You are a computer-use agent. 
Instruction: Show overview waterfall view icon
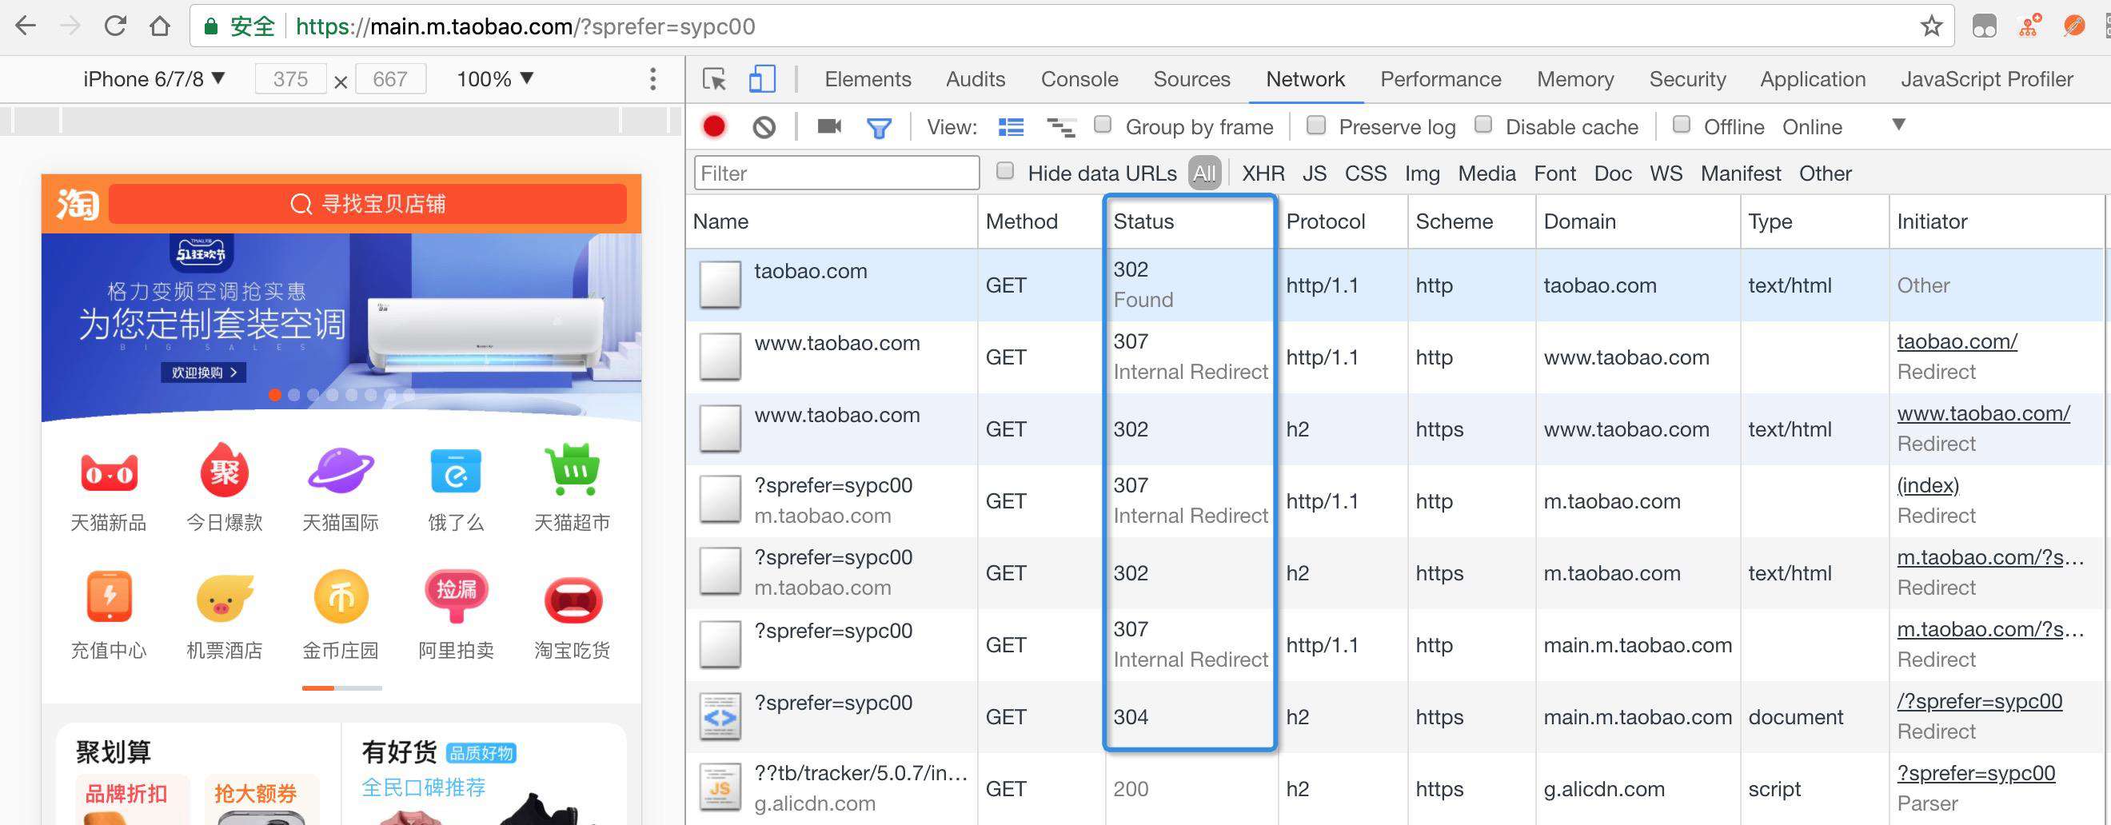tap(1061, 127)
